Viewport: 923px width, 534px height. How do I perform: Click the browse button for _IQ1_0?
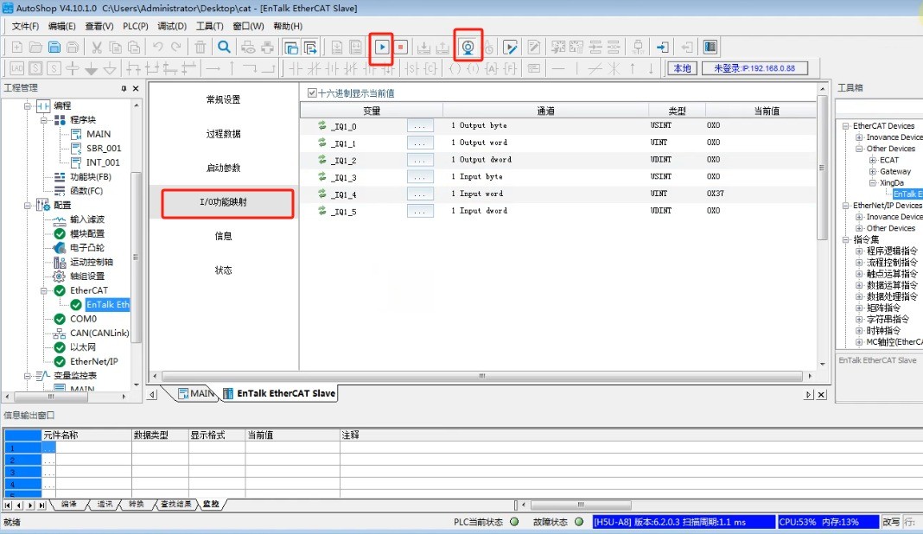click(x=420, y=126)
